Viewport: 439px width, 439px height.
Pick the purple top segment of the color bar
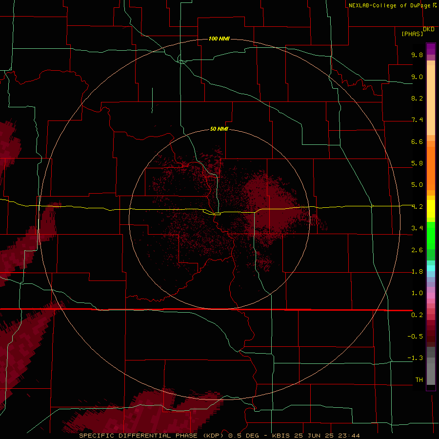pyautogui.click(x=431, y=49)
